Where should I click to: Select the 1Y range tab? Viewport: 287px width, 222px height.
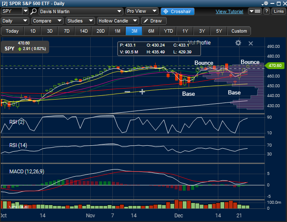pos(185,31)
